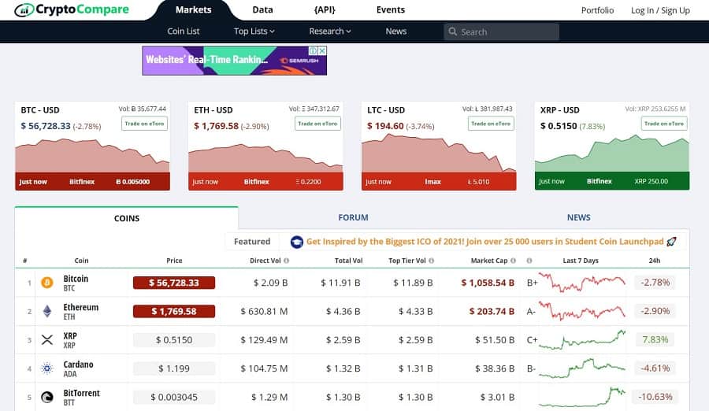
Task: Click the Market Cap info icon
Action: [513, 261]
